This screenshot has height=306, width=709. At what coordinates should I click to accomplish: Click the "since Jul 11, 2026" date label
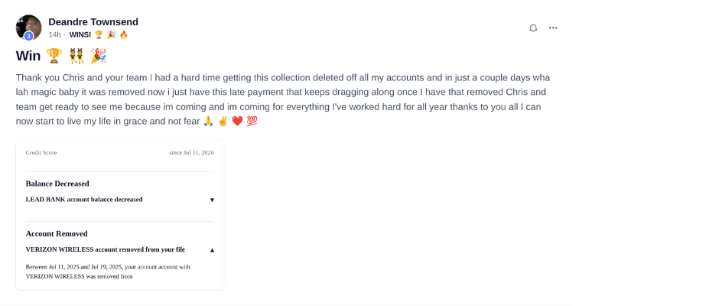click(191, 153)
